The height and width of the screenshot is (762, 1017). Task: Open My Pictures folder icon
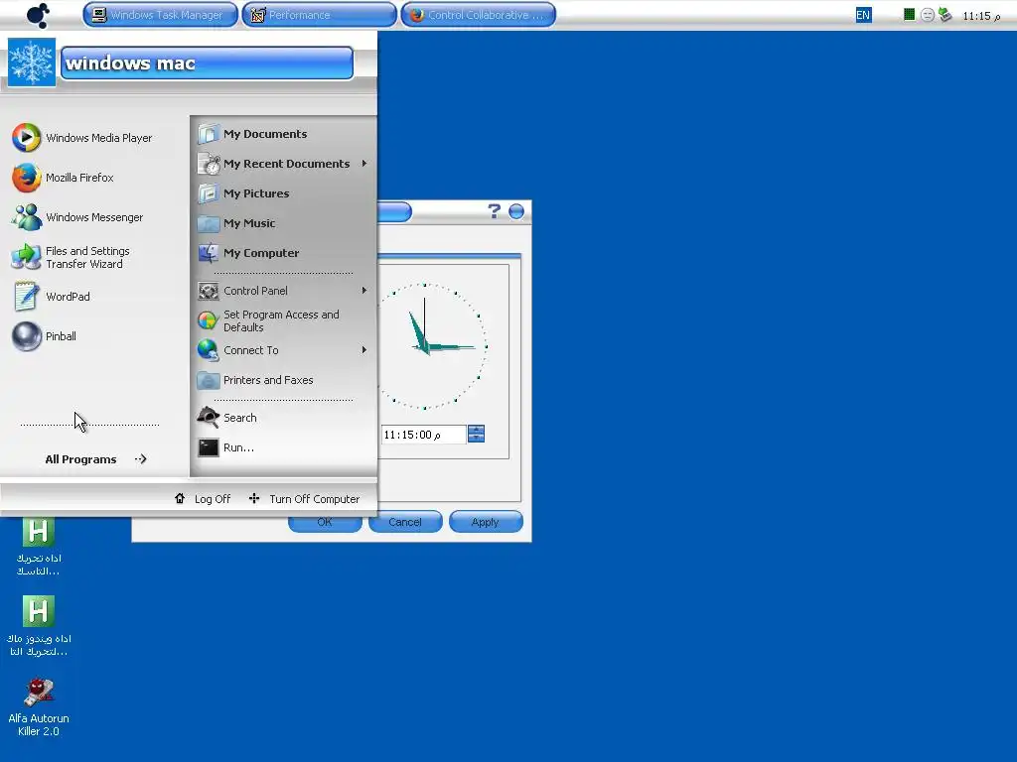pyautogui.click(x=209, y=193)
